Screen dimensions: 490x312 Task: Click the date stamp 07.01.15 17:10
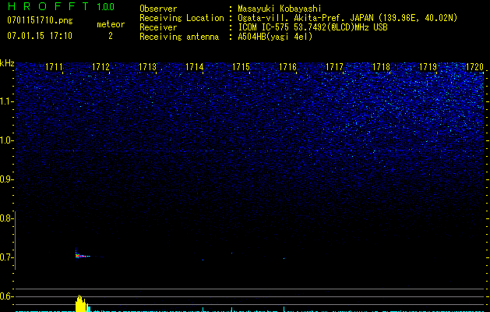[x=40, y=35]
